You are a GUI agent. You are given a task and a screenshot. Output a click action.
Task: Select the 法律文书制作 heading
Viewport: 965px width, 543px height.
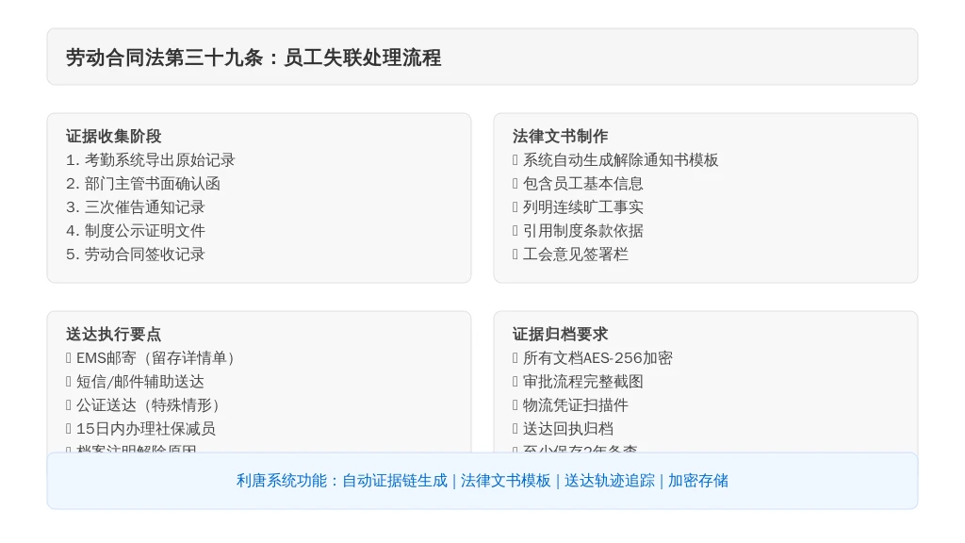(x=560, y=136)
